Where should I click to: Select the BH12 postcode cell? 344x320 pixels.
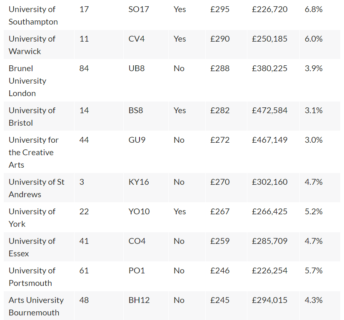(x=146, y=306)
